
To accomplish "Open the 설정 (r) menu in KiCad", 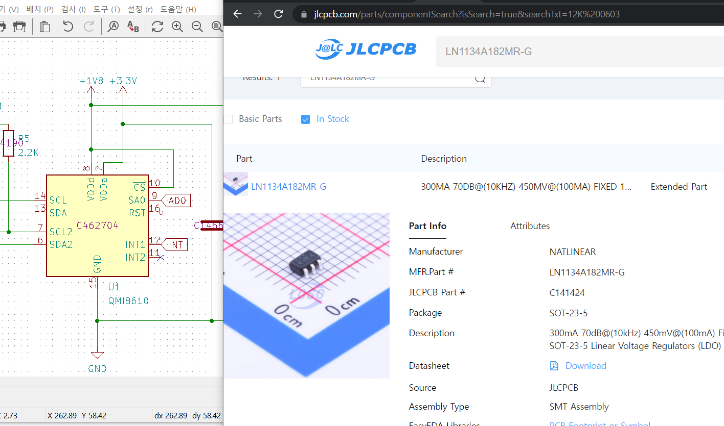I will [x=140, y=9].
